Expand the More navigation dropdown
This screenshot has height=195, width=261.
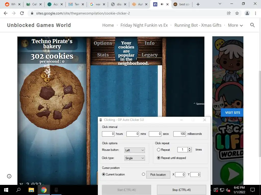(235, 25)
